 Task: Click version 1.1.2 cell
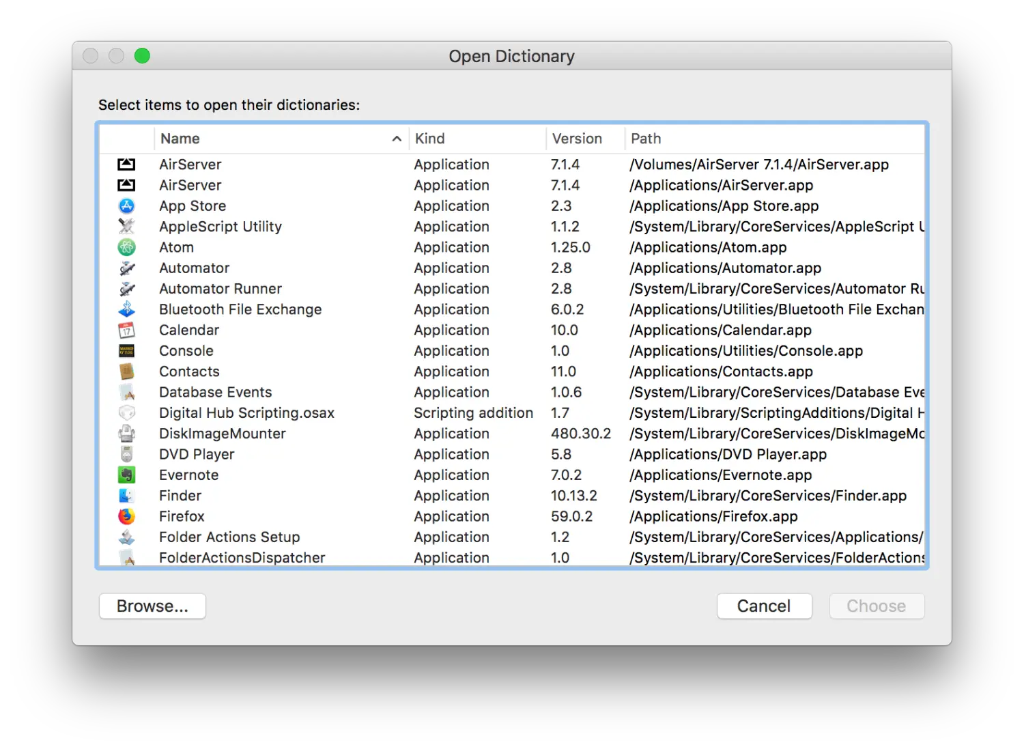[x=565, y=227]
